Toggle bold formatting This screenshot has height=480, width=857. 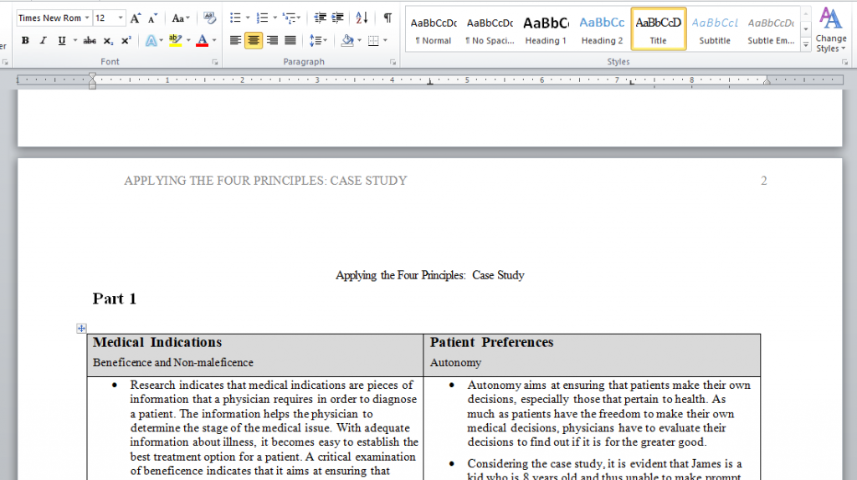[25, 40]
